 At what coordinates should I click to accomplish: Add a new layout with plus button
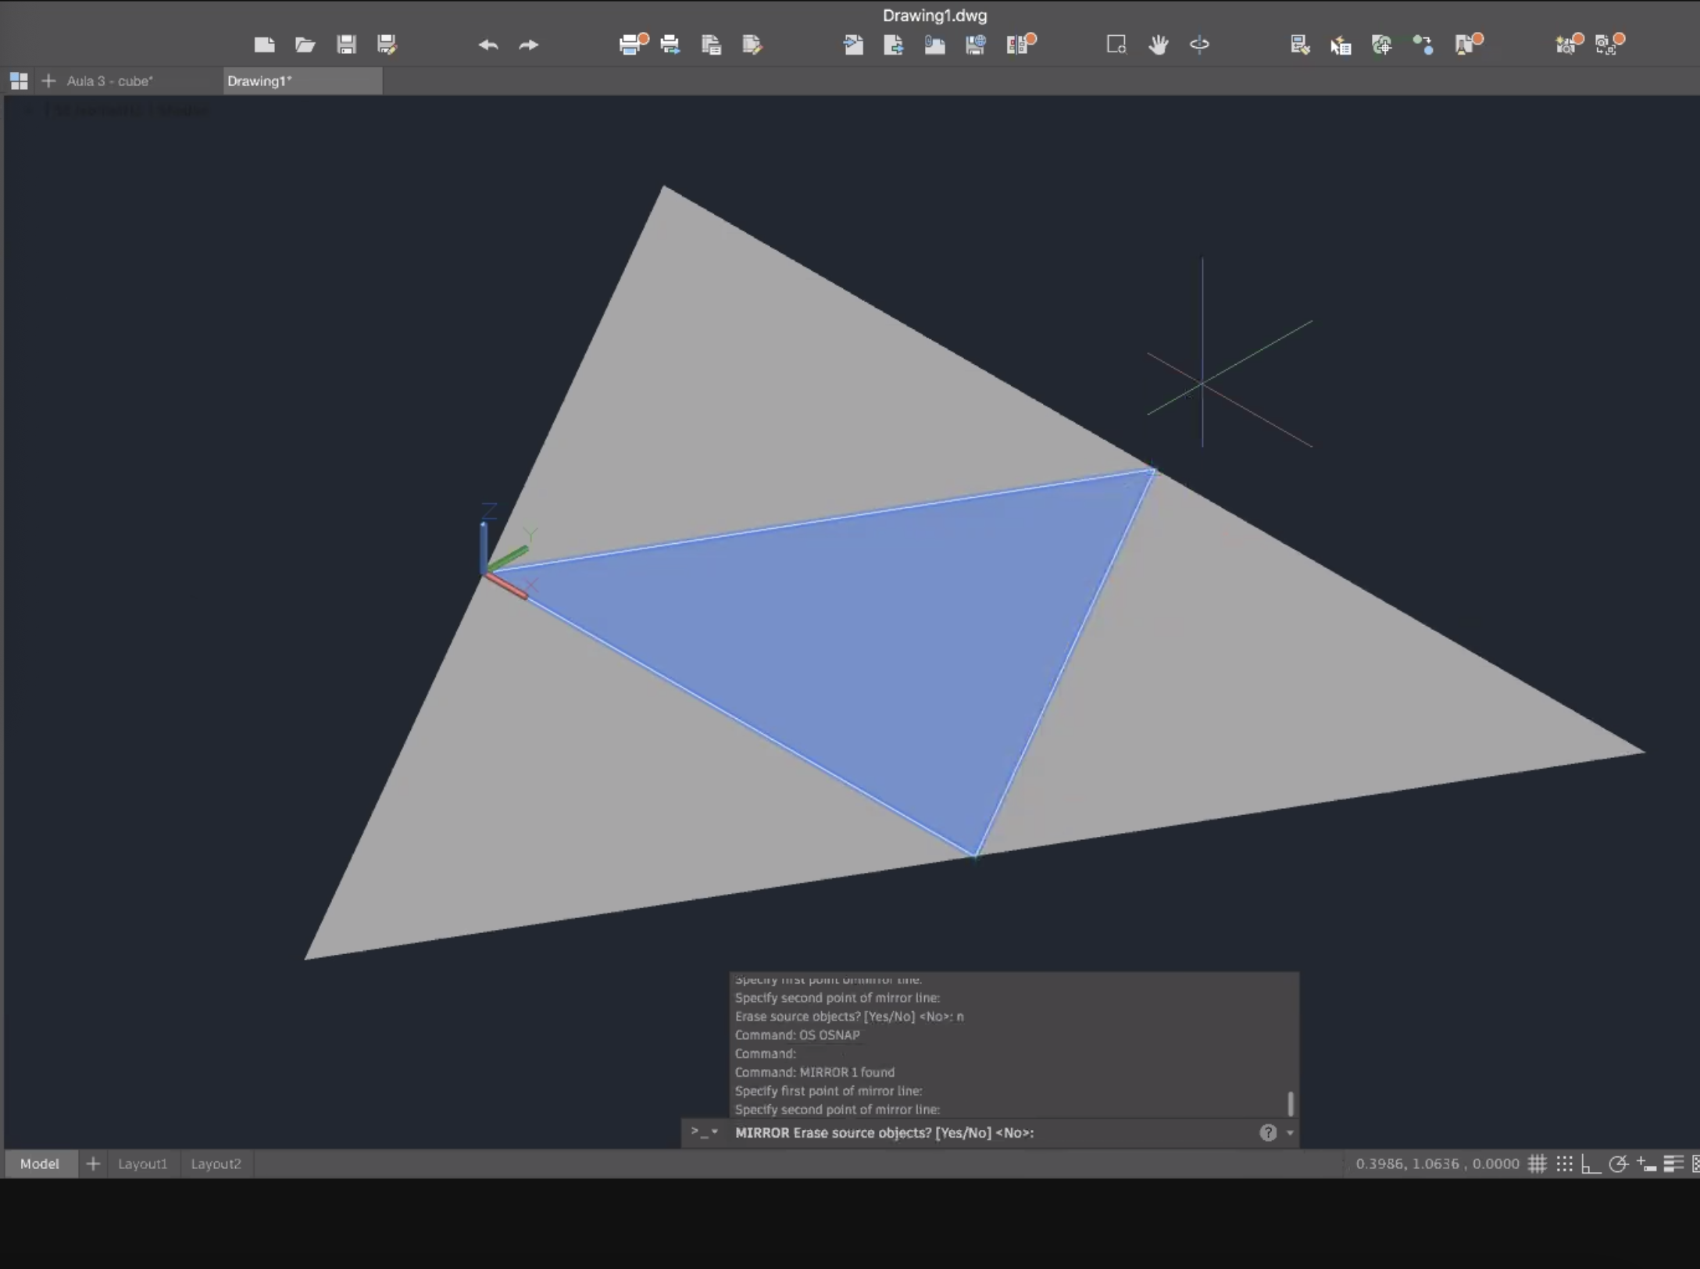pos(93,1164)
